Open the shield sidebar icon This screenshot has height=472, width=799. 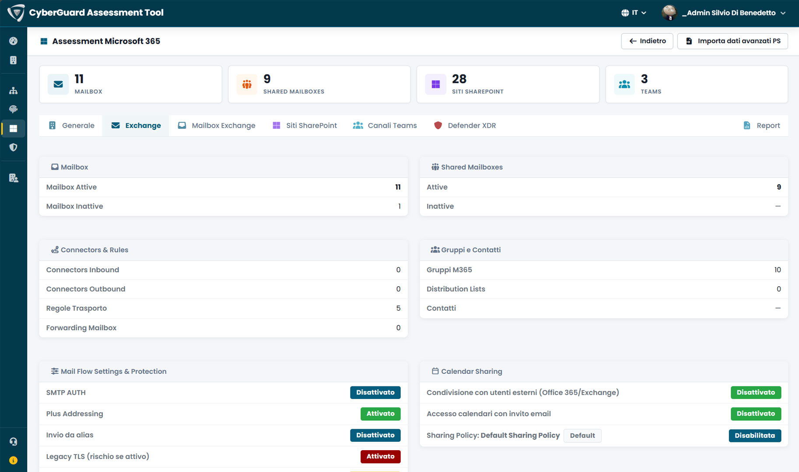[x=14, y=148]
